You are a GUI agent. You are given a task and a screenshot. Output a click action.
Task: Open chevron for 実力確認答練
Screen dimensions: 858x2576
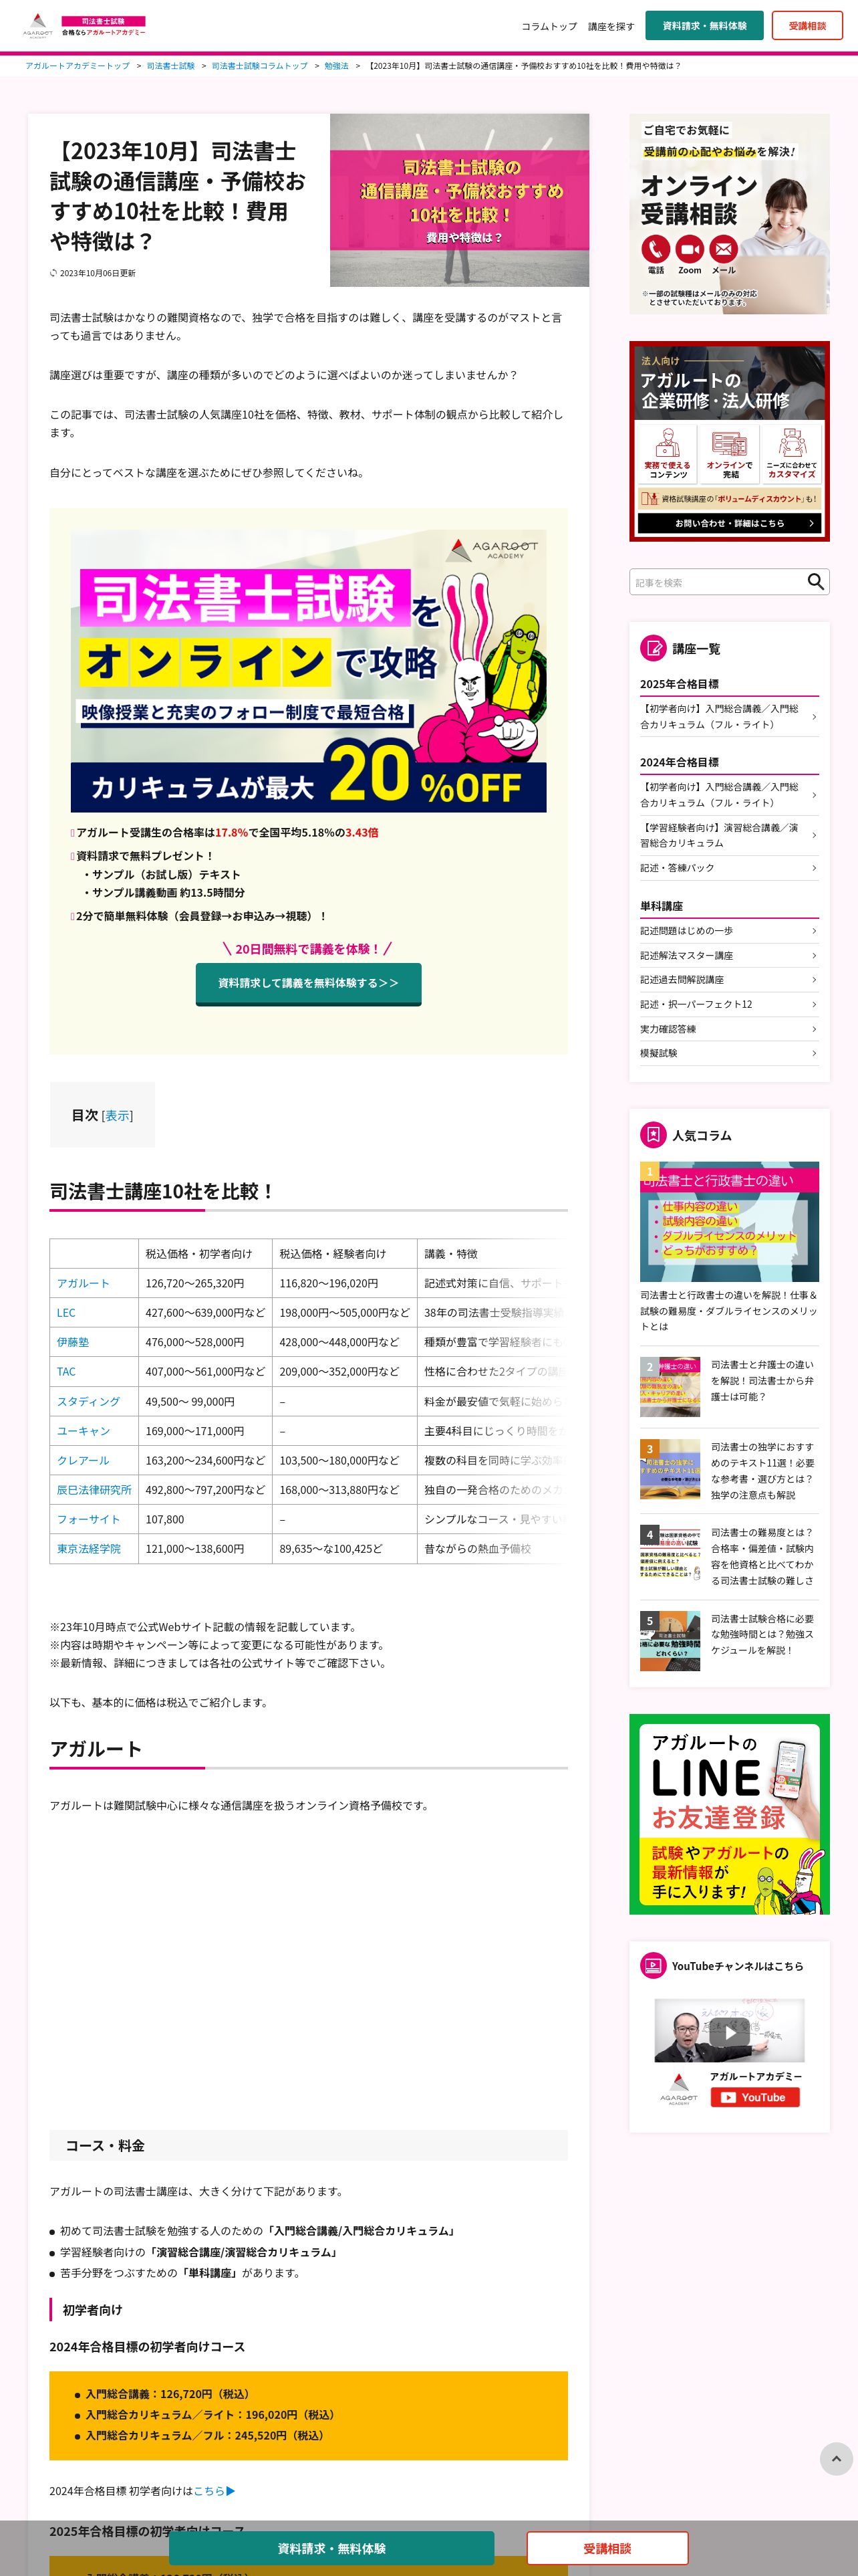point(814,1029)
